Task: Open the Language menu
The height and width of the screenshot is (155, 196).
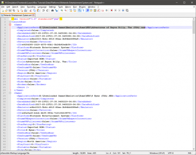Action: [42, 7]
